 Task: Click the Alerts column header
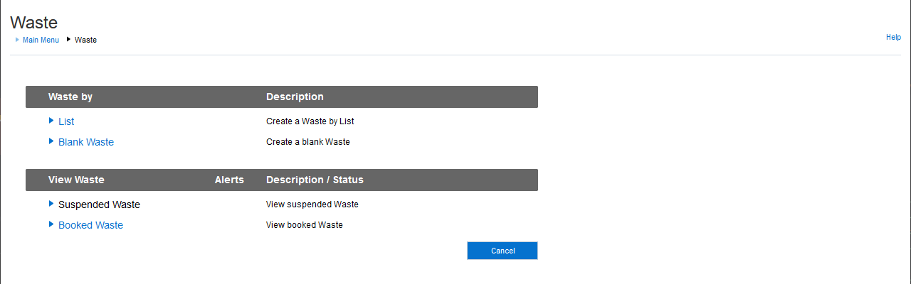(229, 180)
